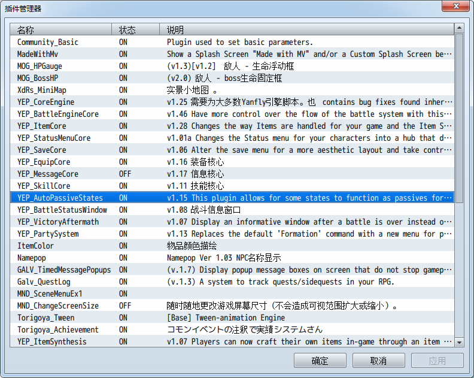Click the 状态 column header
Image resolution: width=474 pixels, height=378 pixels.
(x=135, y=30)
